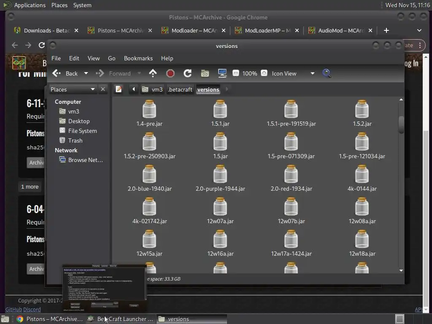432x324 pixels.
Task: Toggle the text location edit button
Action: [x=119, y=89]
